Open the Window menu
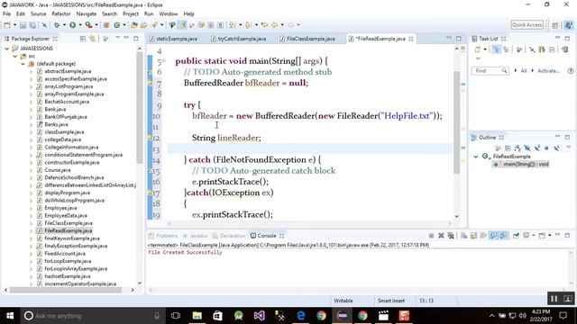The image size is (577, 324). 169,14
